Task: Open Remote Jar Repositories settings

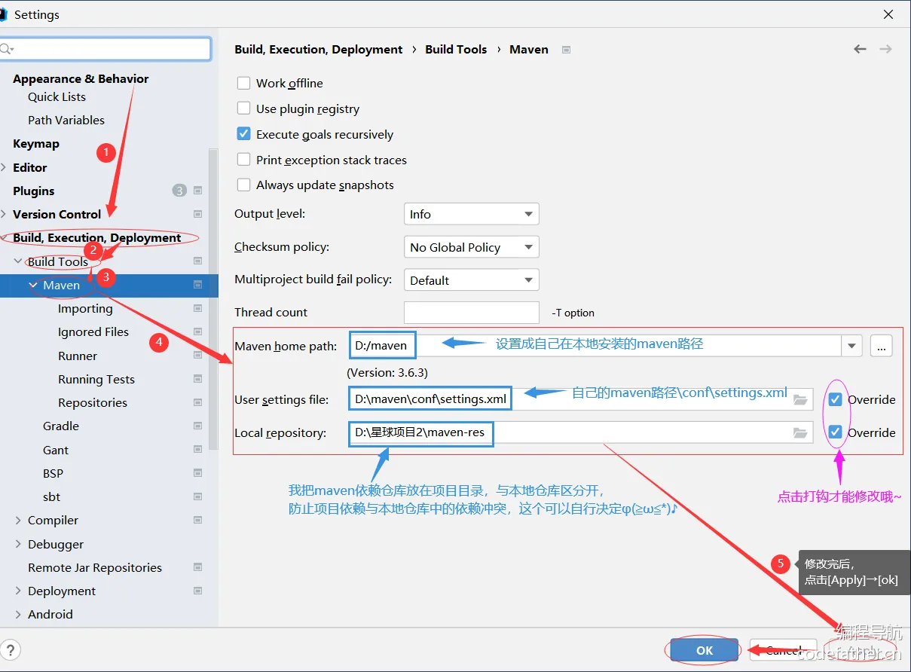Action: tap(95, 567)
